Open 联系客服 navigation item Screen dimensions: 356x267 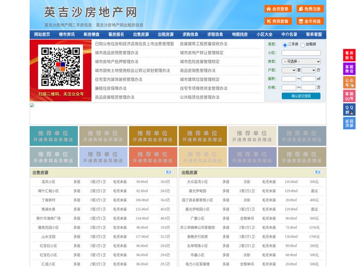coord(314,35)
